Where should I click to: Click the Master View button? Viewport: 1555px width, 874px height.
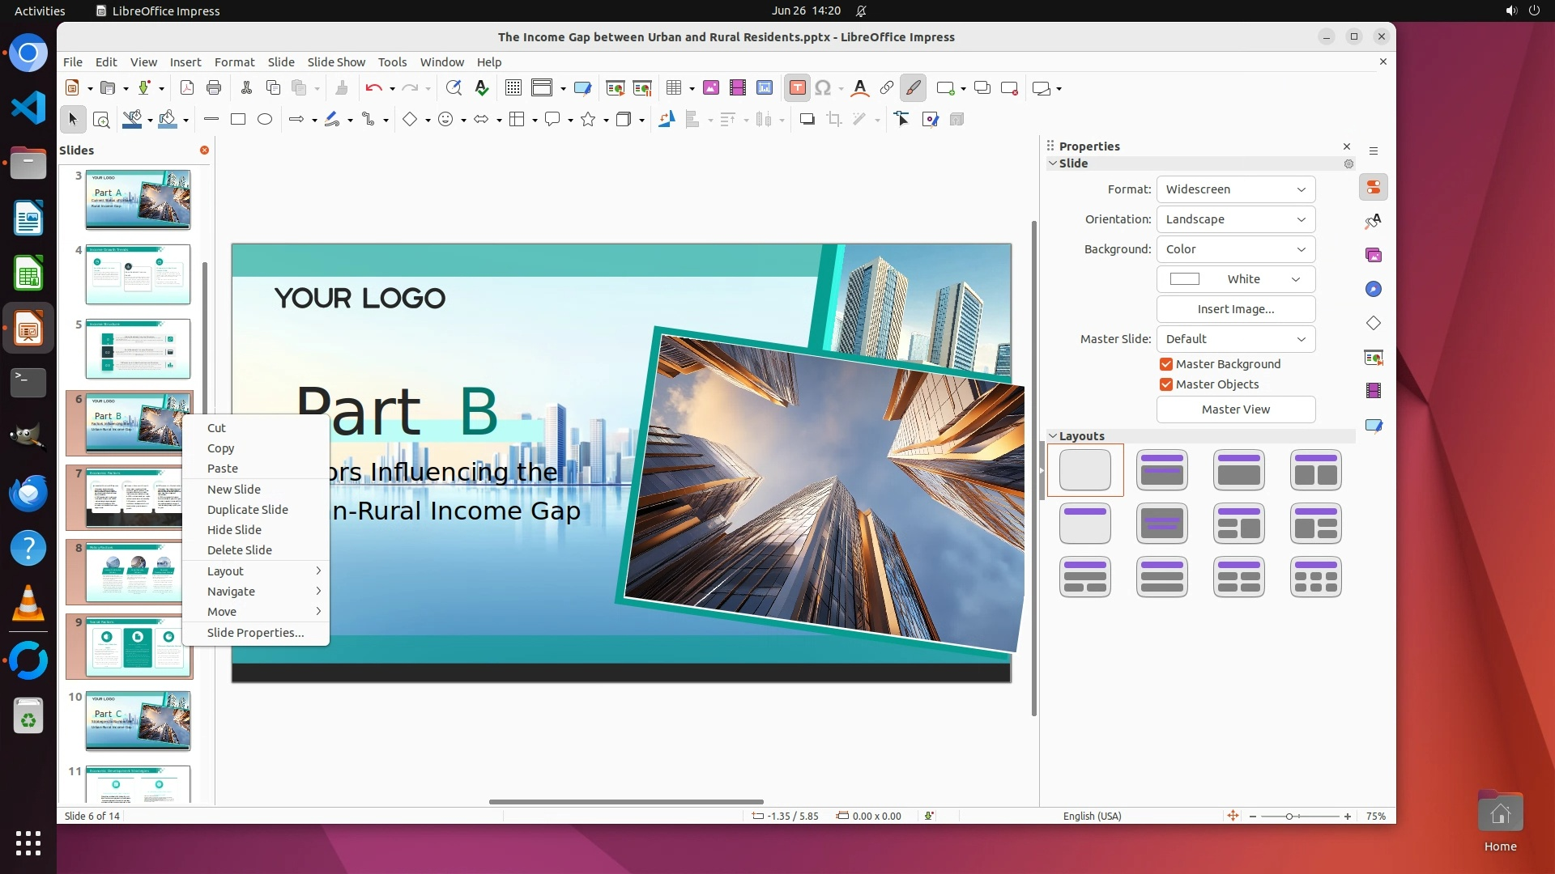coord(1235,409)
